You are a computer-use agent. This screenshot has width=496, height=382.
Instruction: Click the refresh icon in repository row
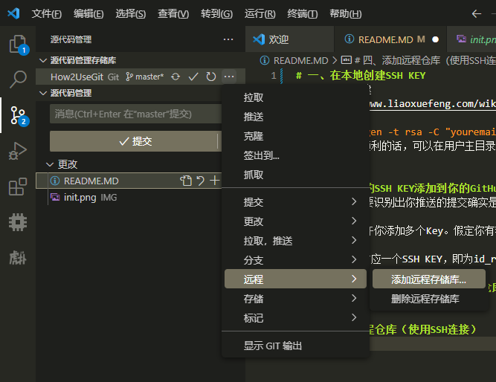211,77
